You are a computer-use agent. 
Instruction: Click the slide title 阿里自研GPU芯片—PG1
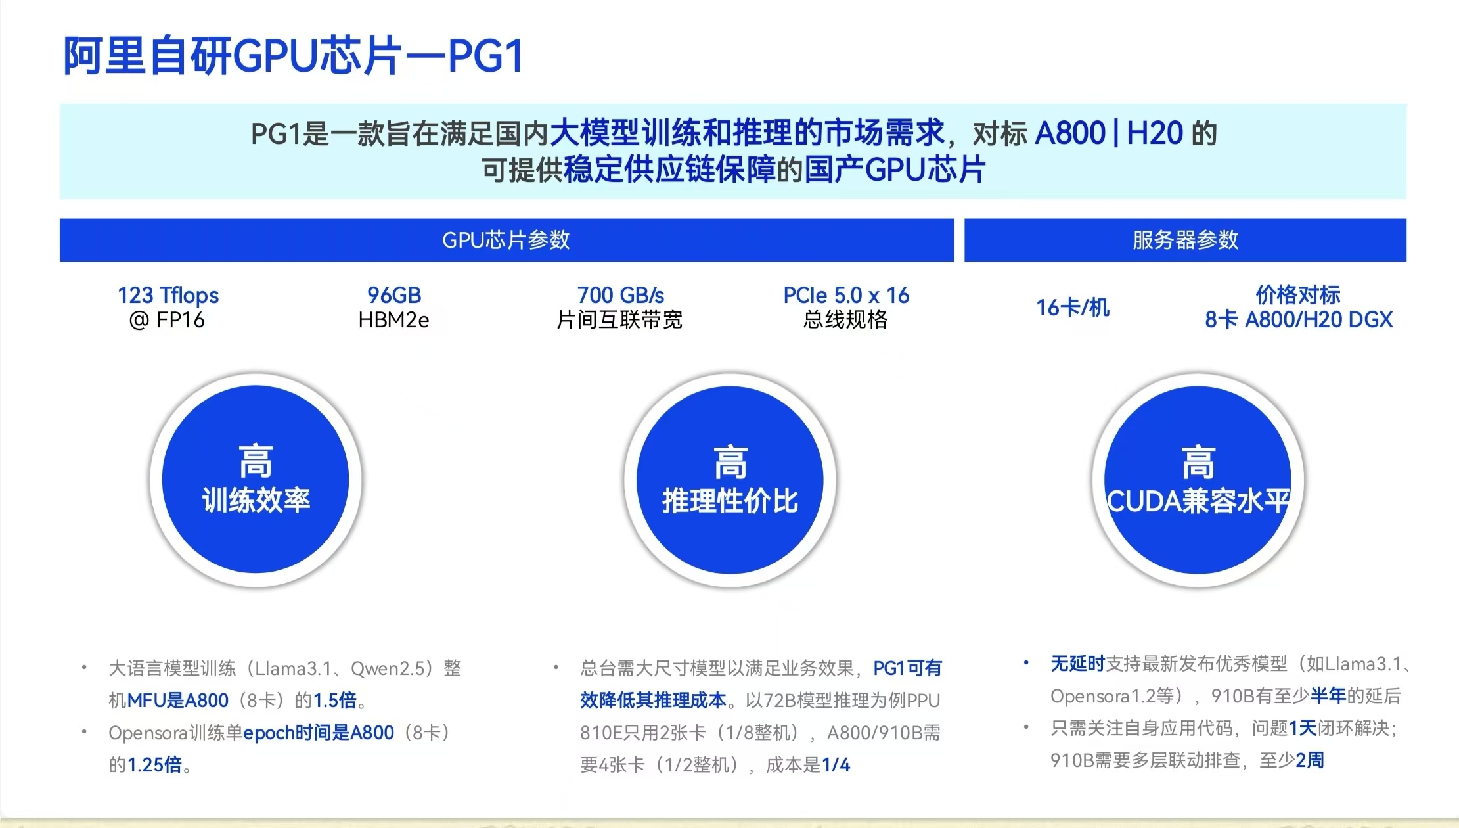(293, 55)
